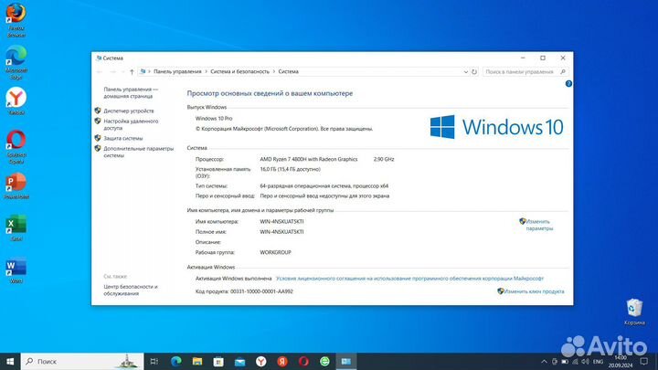This screenshot has width=658, height=370.
Task: Open File Explorer from the taskbar
Action: pos(197,361)
